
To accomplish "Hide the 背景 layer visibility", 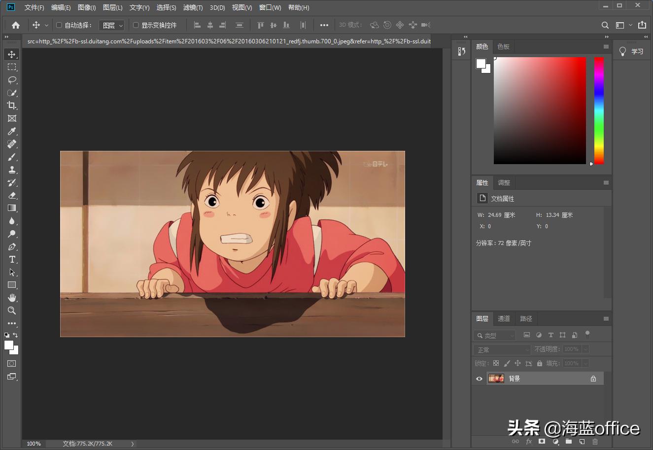I will [x=479, y=378].
